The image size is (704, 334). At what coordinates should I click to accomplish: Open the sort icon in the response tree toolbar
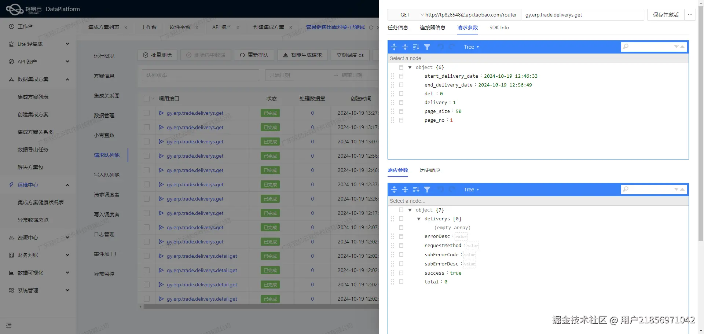pos(416,189)
